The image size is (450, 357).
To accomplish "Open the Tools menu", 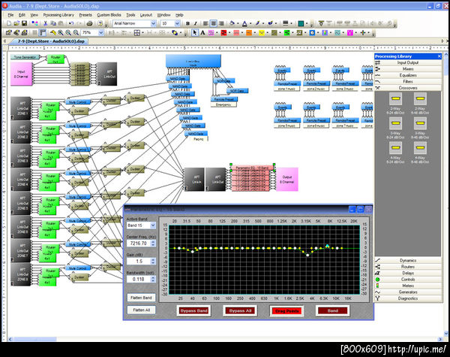I will pyautogui.click(x=130, y=15).
